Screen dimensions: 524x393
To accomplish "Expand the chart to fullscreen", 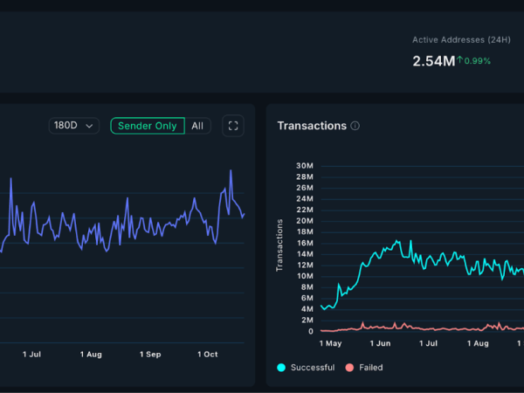I will pos(233,126).
